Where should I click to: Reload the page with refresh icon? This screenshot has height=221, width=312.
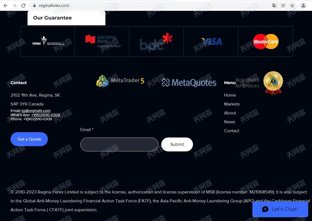click(23, 6)
